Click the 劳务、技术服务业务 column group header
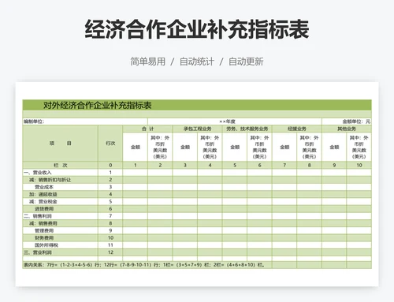The image size is (394, 302). point(247,129)
